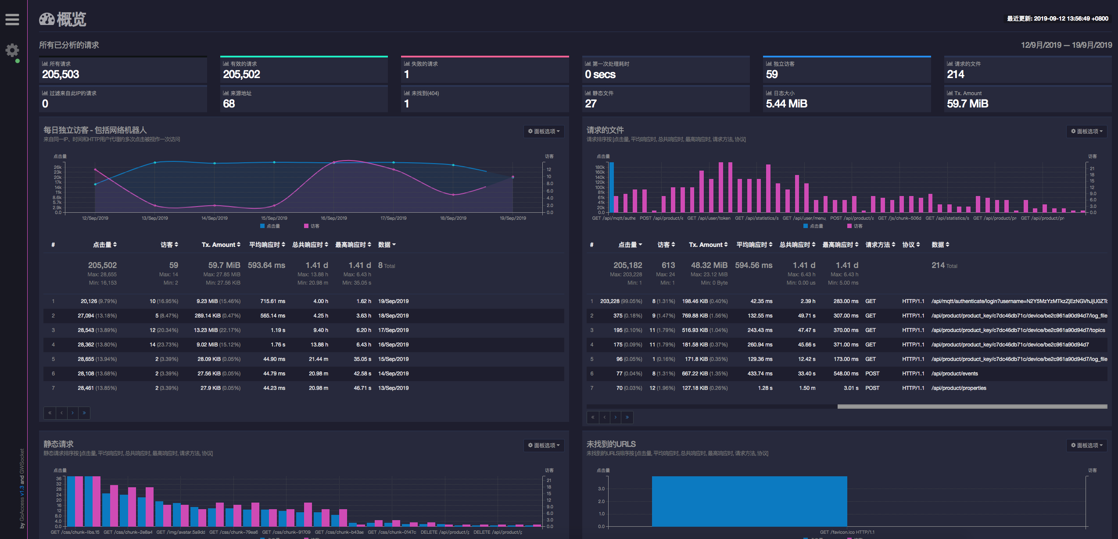The image size is (1118, 539).
Task: Toggle 访客 legend in daily visitors chart
Action: click(312, 226)
